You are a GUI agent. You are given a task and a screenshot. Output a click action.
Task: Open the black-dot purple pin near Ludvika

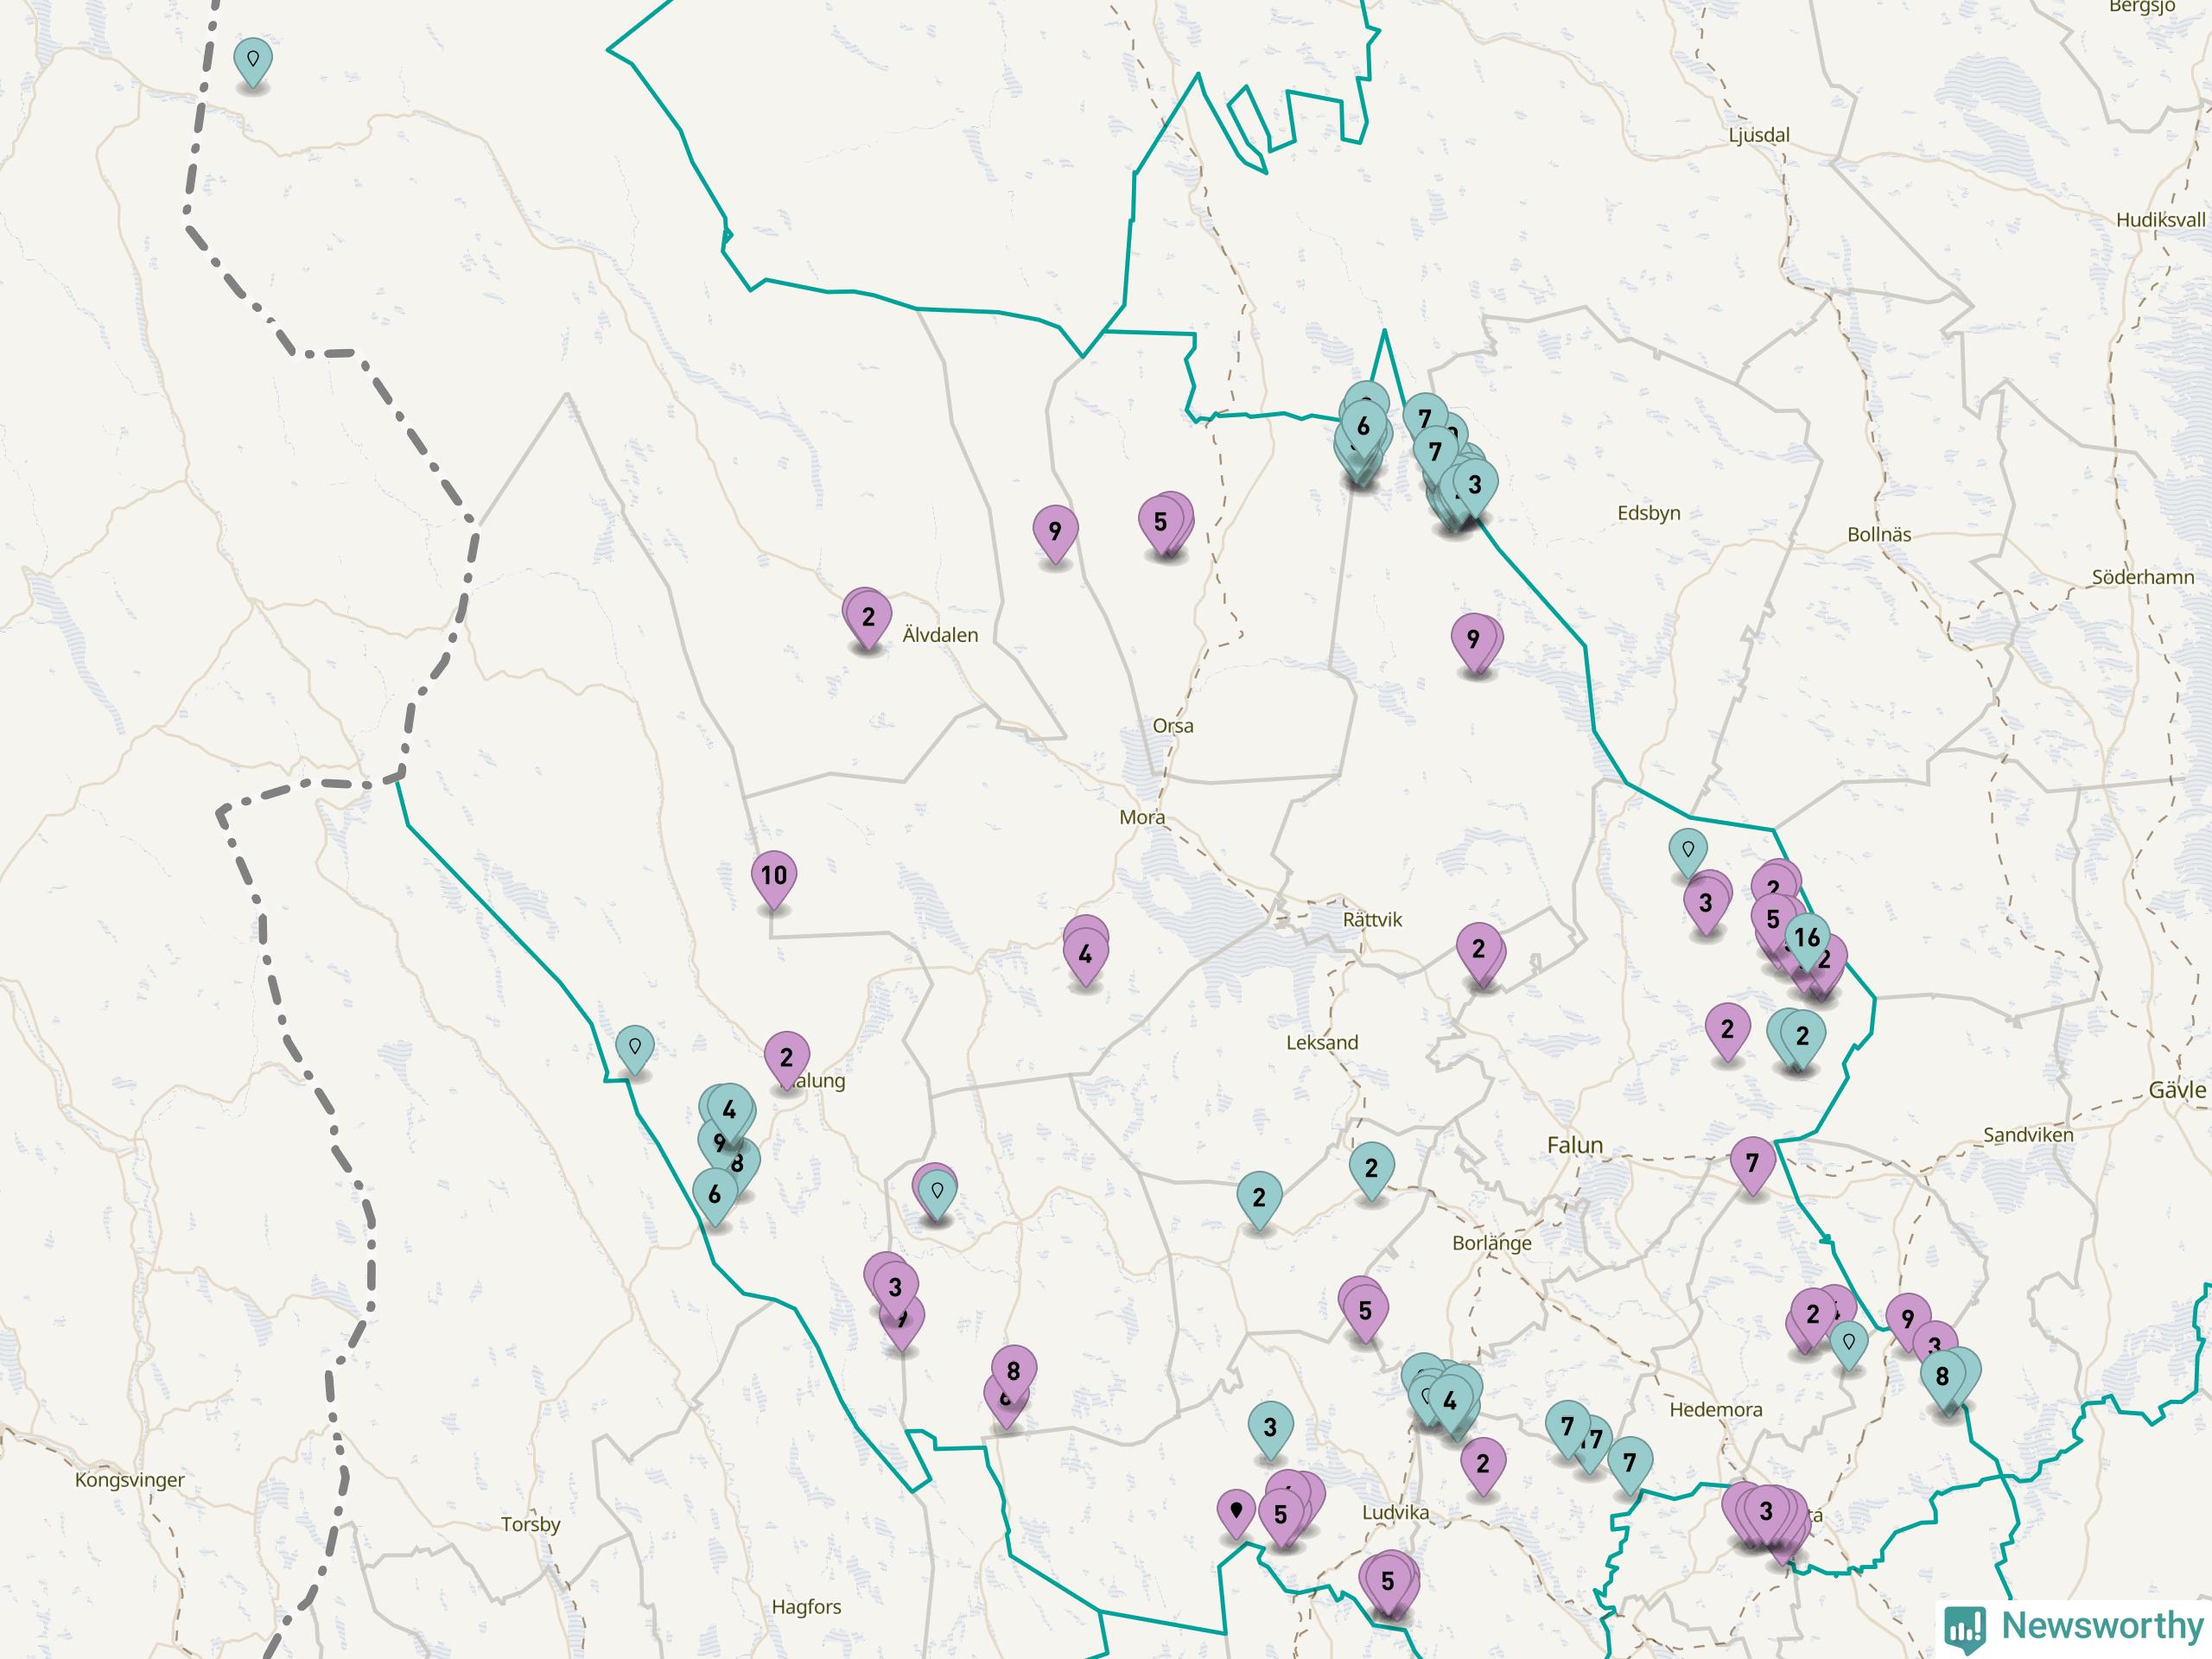1236,1513
